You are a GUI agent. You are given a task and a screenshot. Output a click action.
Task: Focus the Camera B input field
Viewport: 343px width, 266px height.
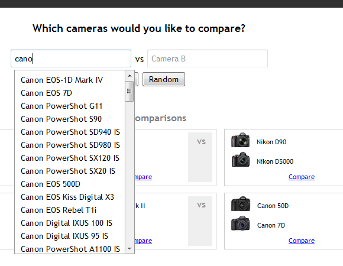pos(208,59)
